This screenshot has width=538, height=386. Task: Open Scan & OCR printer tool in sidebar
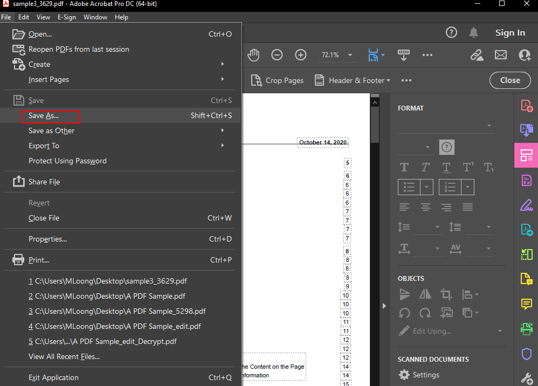[x=527, y=329]
